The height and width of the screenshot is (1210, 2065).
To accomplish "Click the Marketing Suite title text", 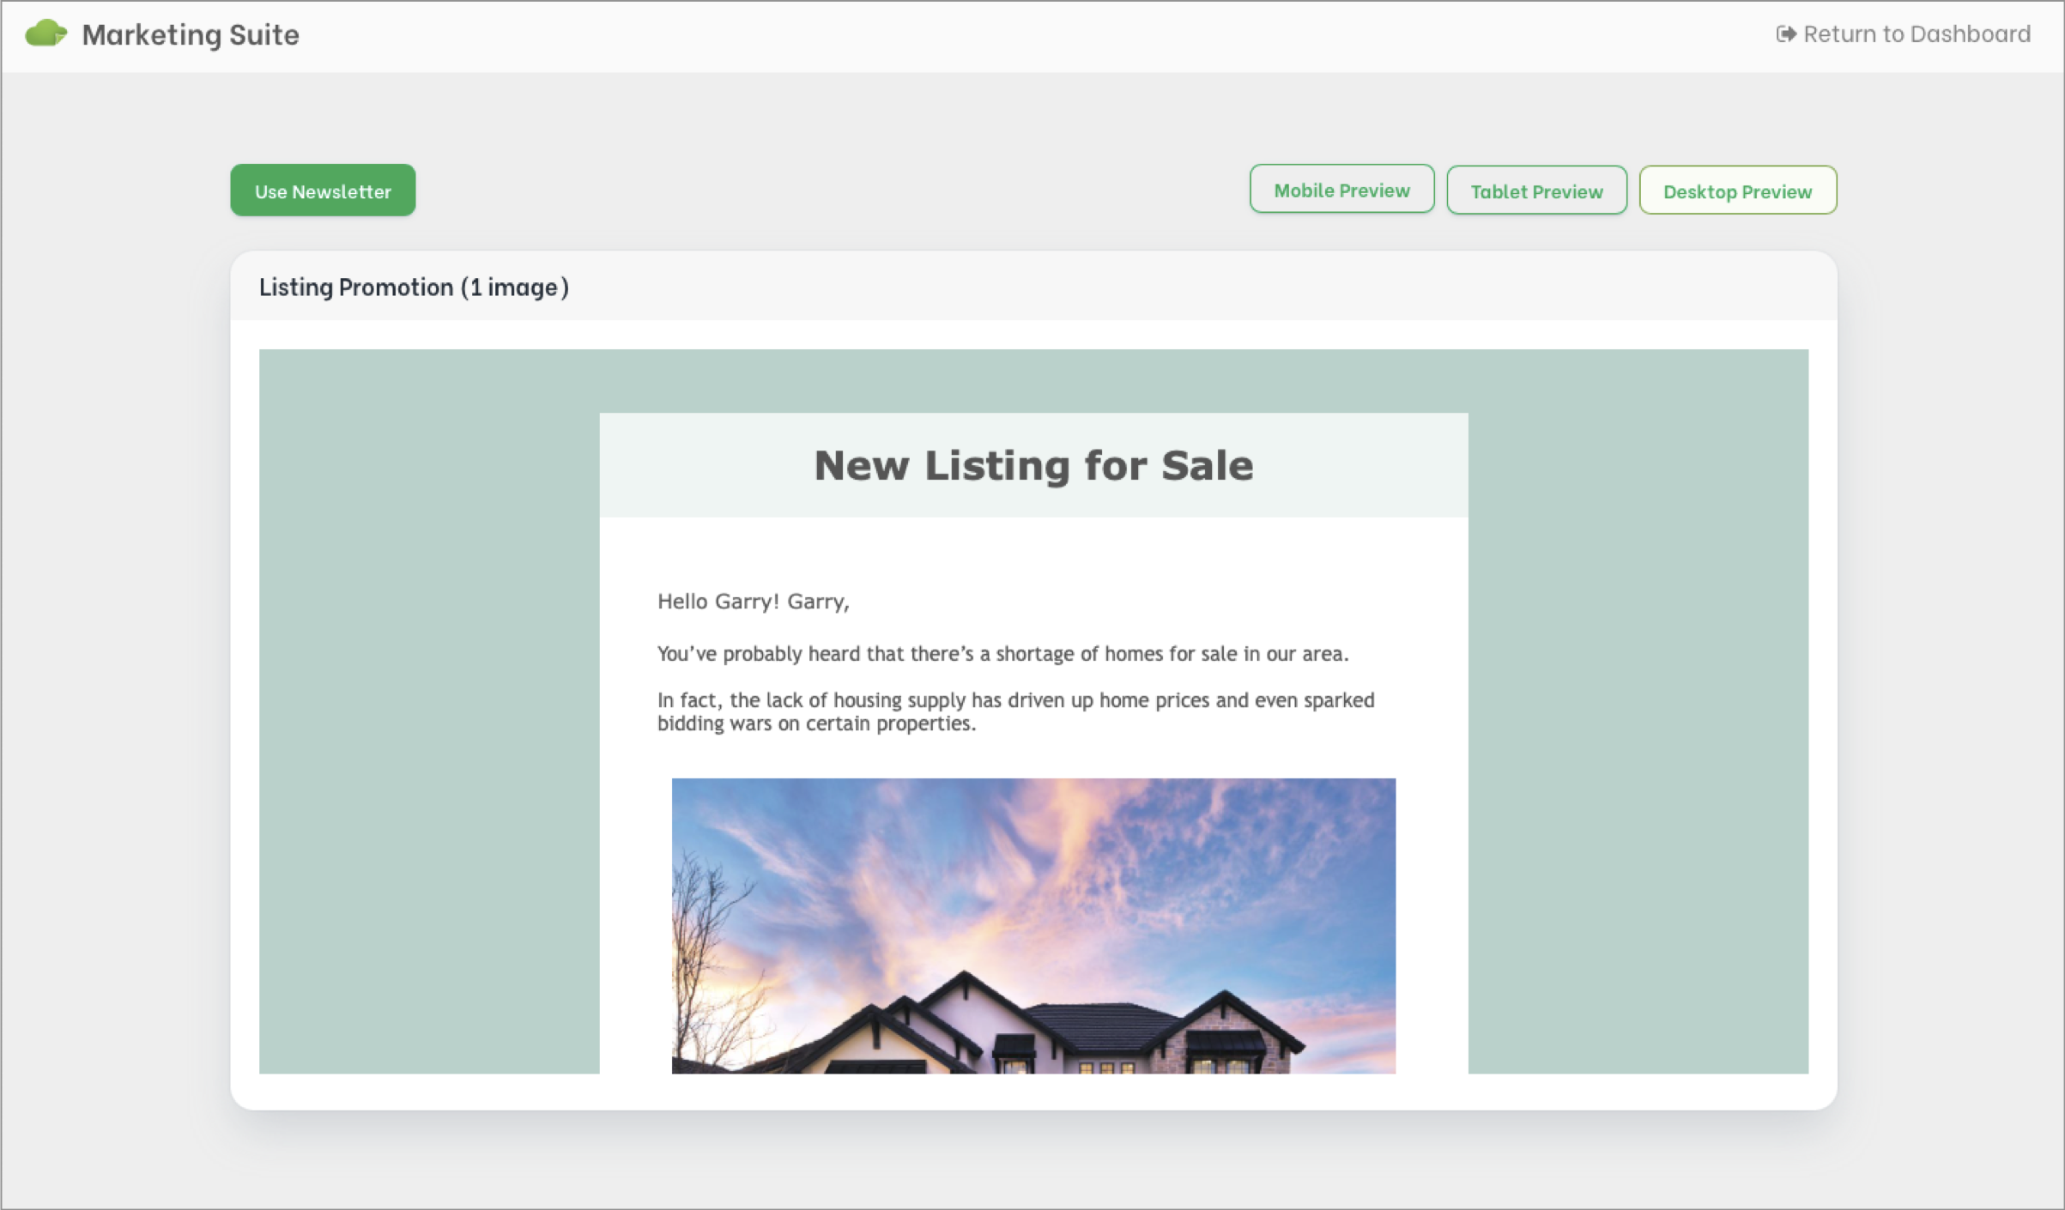I will 191,34.
